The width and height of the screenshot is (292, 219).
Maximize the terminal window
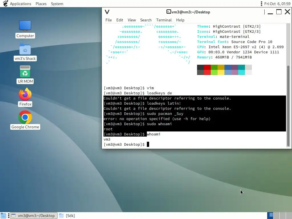point(279,12)
